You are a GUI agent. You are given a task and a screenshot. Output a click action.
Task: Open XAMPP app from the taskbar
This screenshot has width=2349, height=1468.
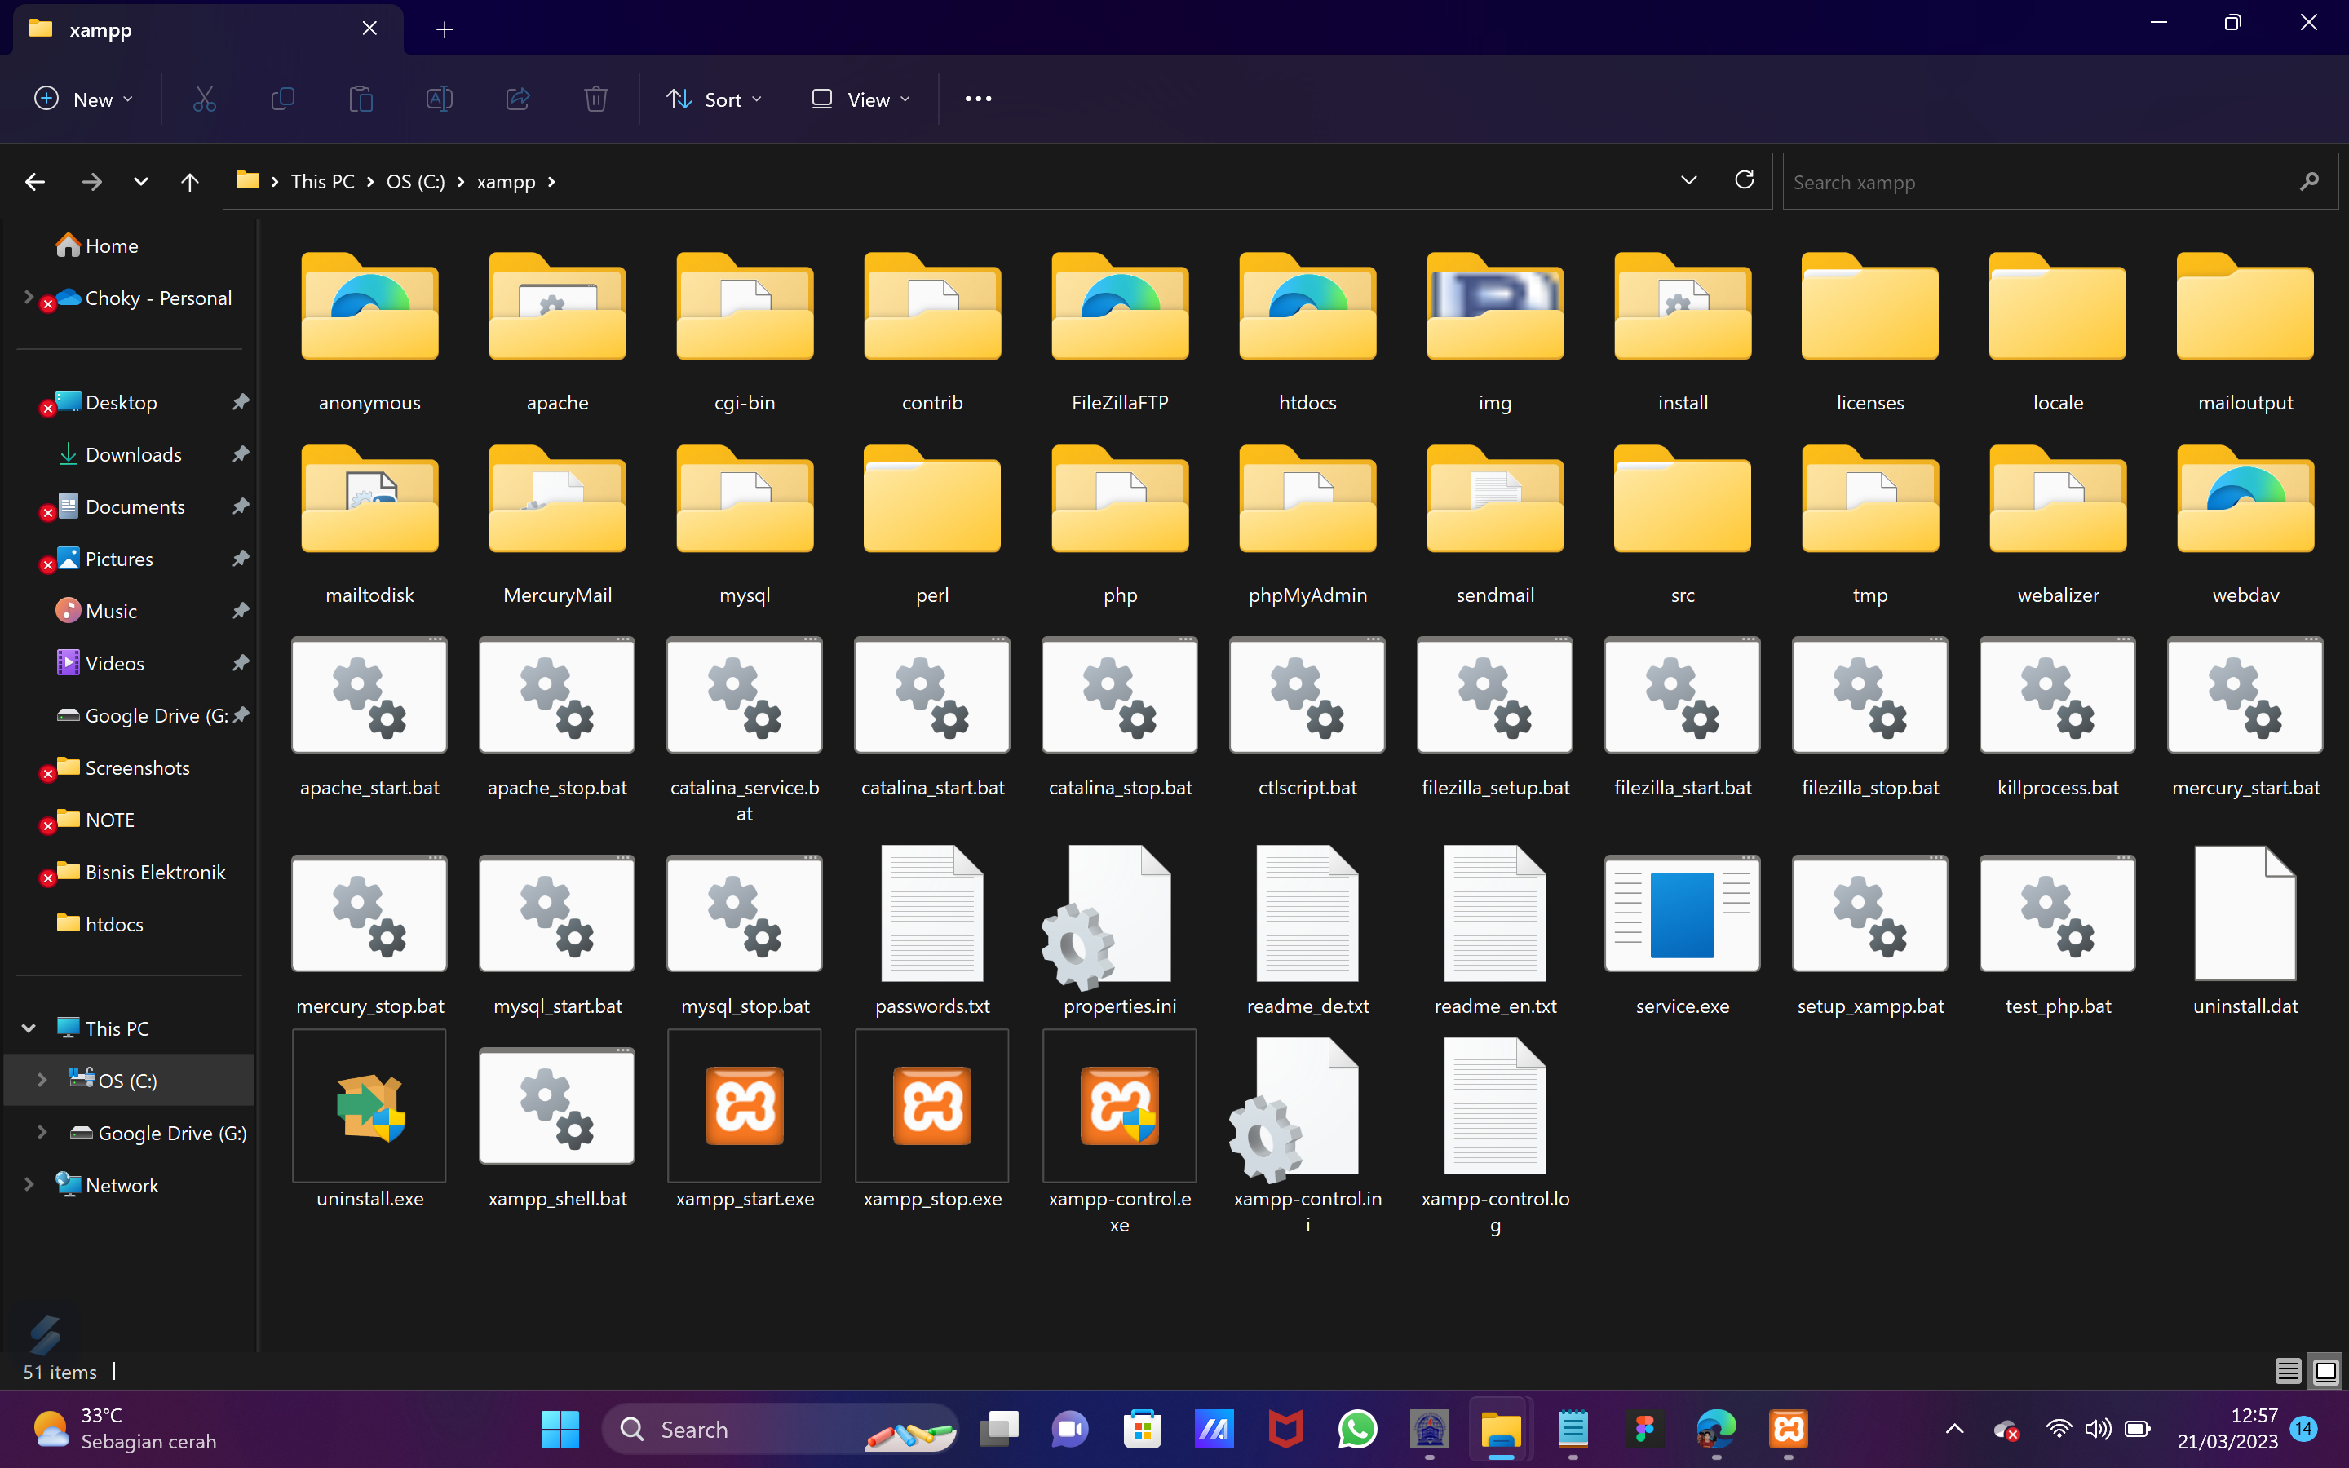[1788, 1429]
